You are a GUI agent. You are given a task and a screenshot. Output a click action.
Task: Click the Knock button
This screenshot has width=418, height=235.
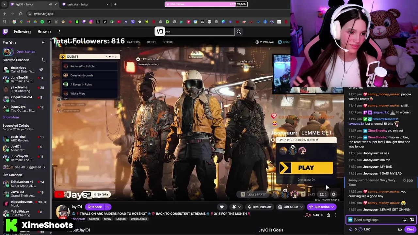(95, 207)
